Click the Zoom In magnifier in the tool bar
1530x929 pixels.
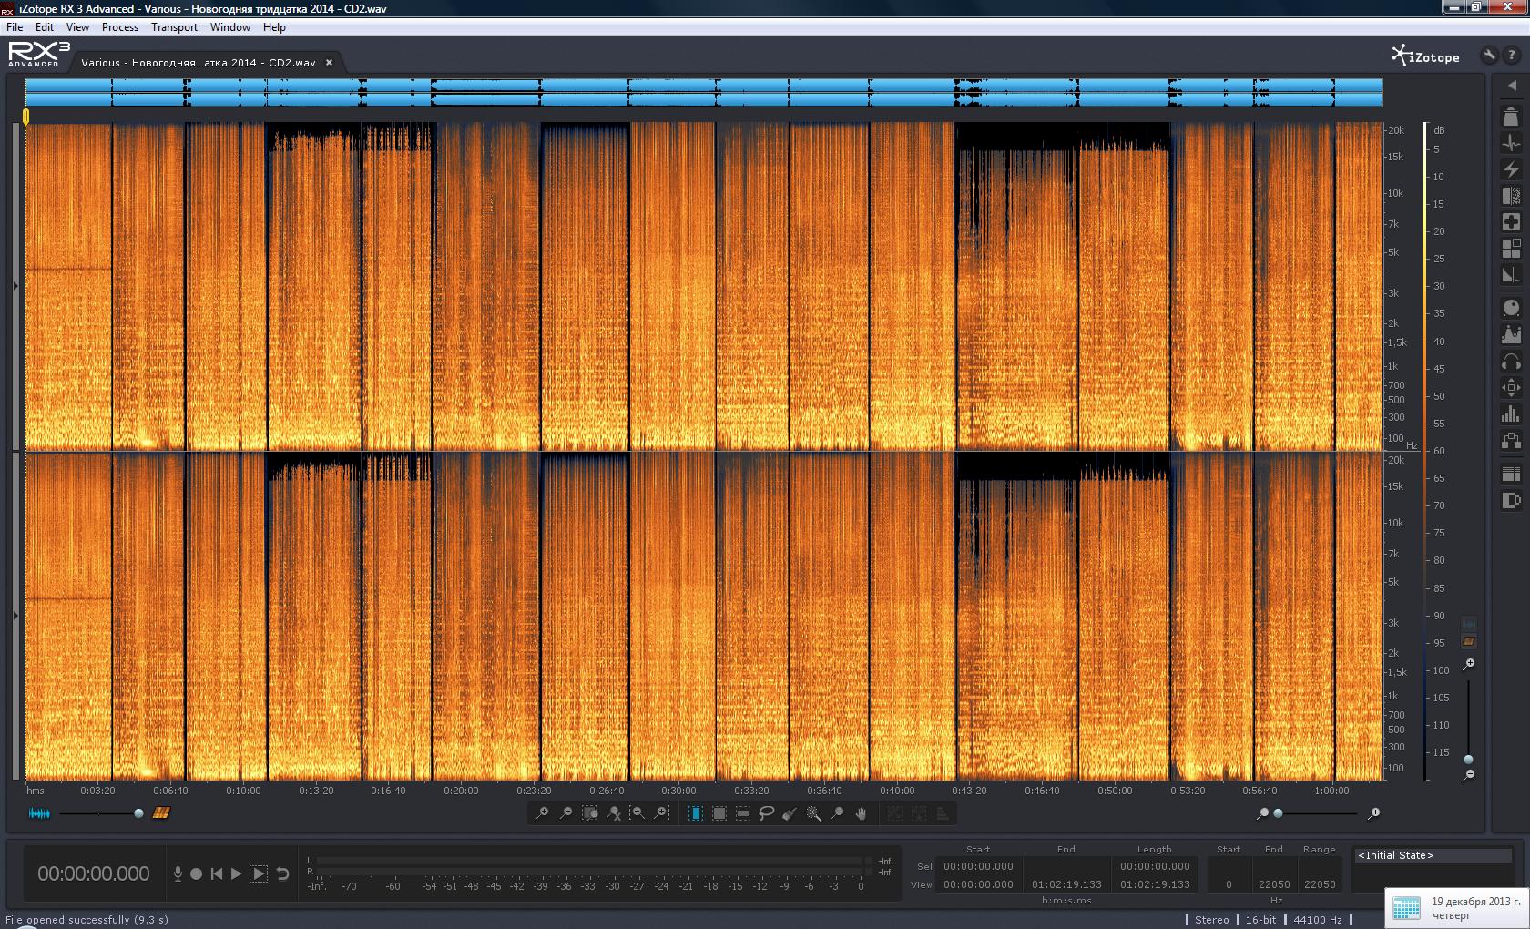(x=542, y=813)
